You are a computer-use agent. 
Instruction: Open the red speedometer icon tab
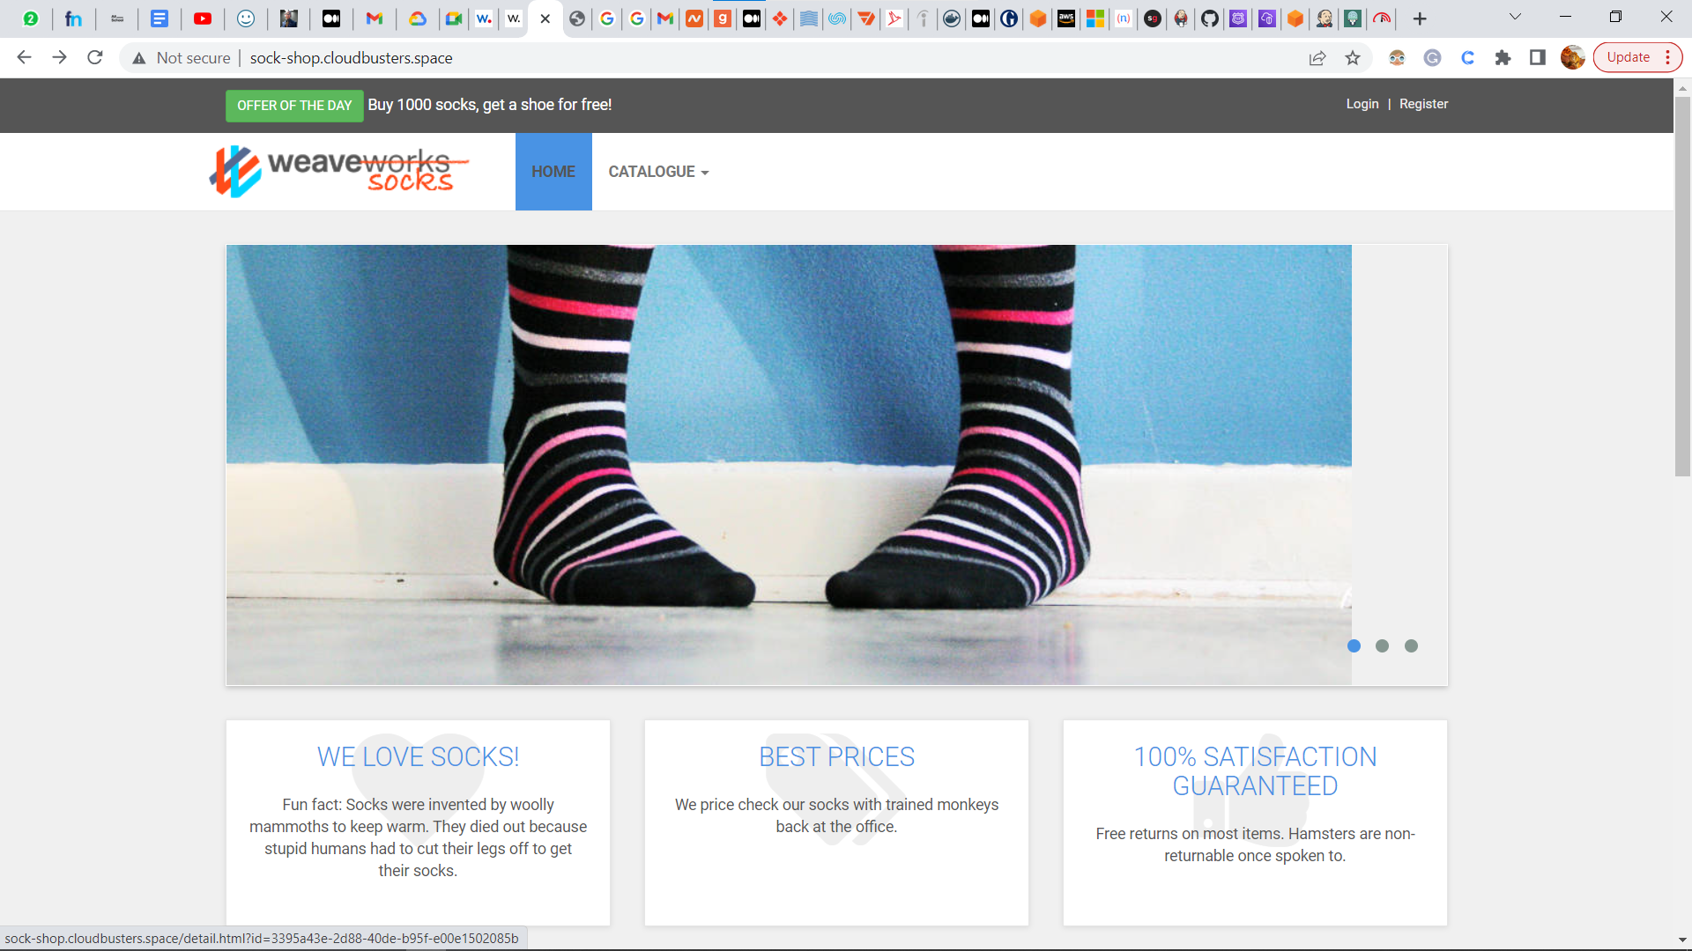[1382, 18]
